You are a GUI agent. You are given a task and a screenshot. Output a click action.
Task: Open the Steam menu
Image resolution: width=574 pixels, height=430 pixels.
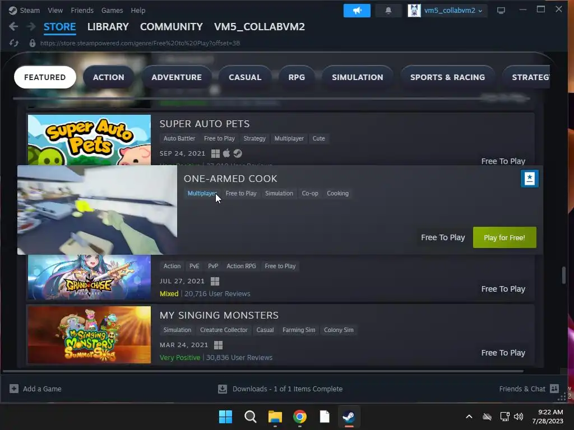coord(30,10)
